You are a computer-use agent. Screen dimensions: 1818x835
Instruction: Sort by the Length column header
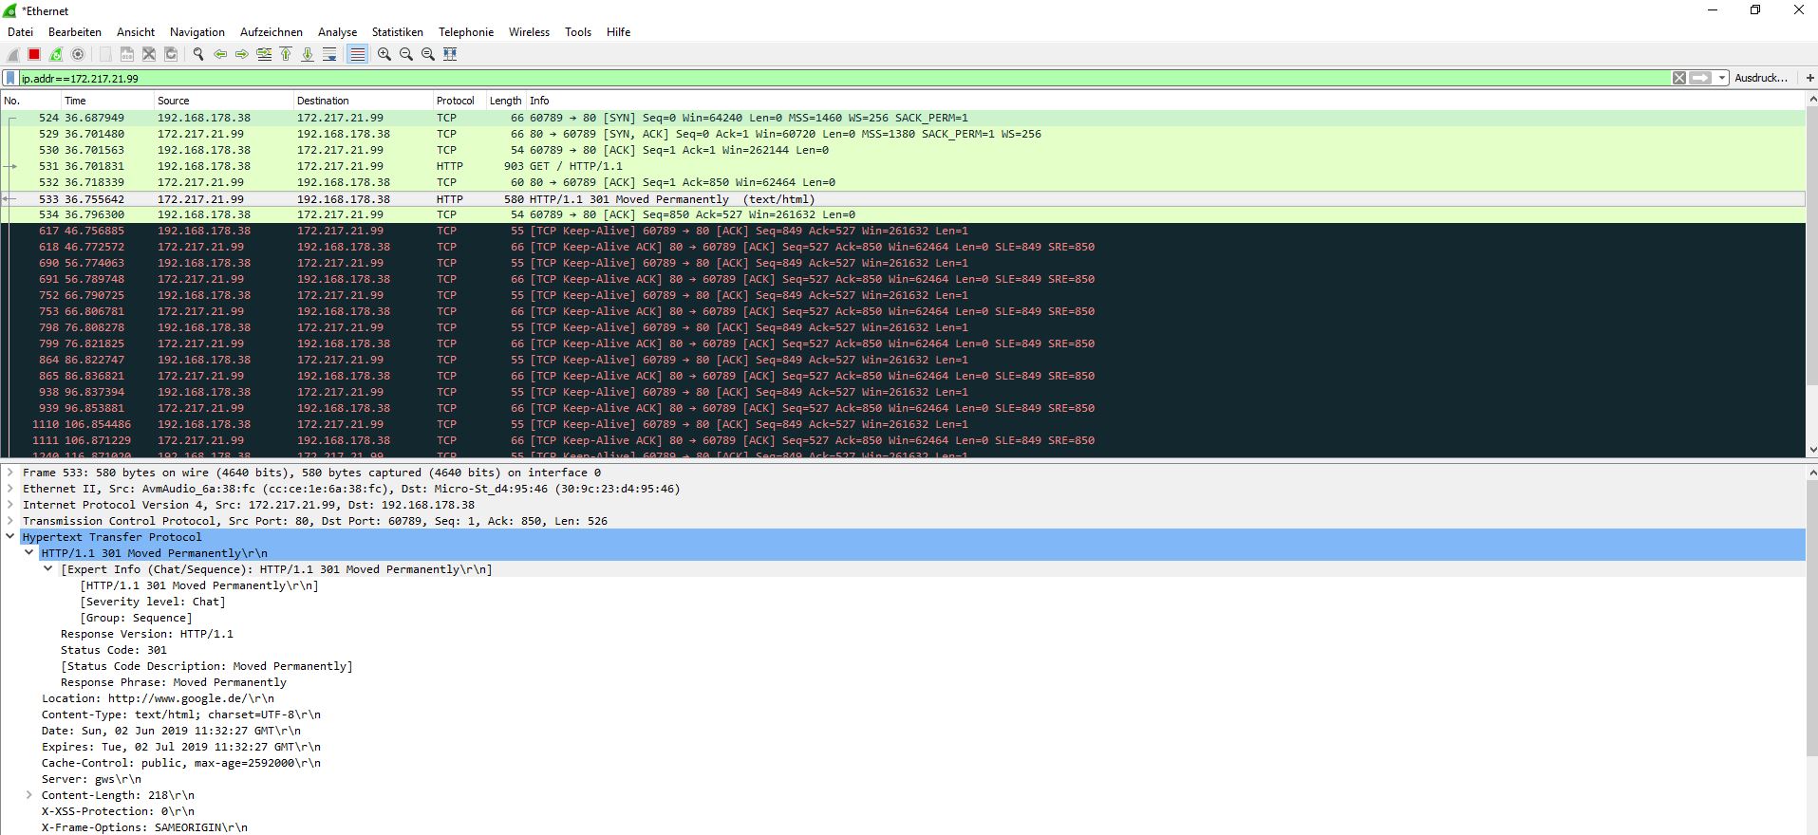point(505,101)
